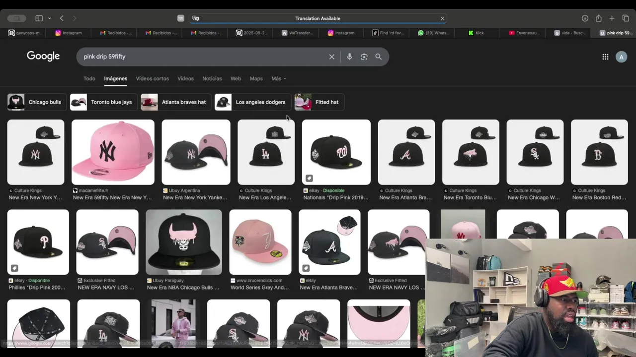Screen dimensions: 636x357
Task: Filter by Atlanta braves hat chip
Action: [176, 102]
